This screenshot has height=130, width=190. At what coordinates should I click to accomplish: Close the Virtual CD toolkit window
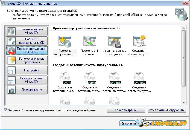coord(185,3)
